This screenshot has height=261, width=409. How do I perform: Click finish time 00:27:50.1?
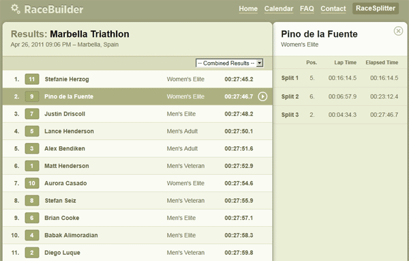point(239,131)
